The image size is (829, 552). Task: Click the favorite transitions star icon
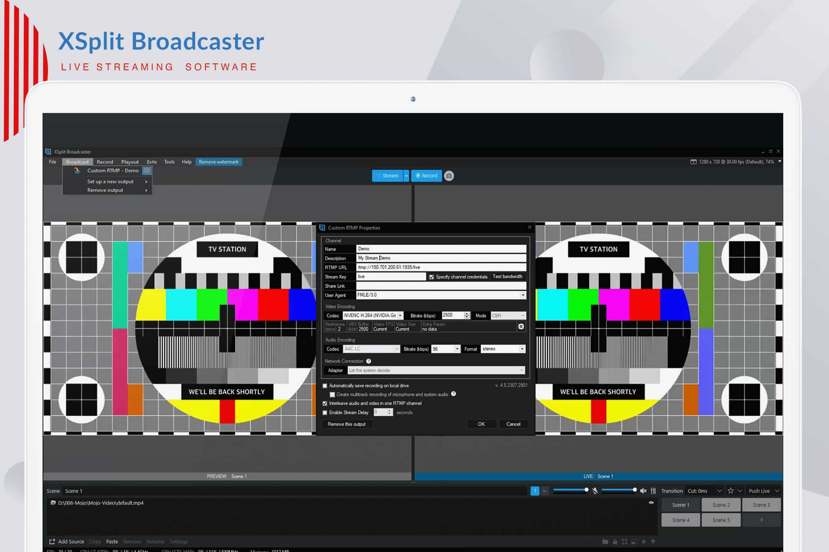731,491
